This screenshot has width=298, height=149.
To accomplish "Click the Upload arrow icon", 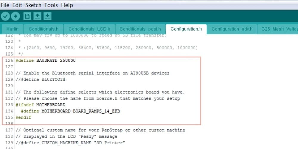I will [x=15, y=16].
